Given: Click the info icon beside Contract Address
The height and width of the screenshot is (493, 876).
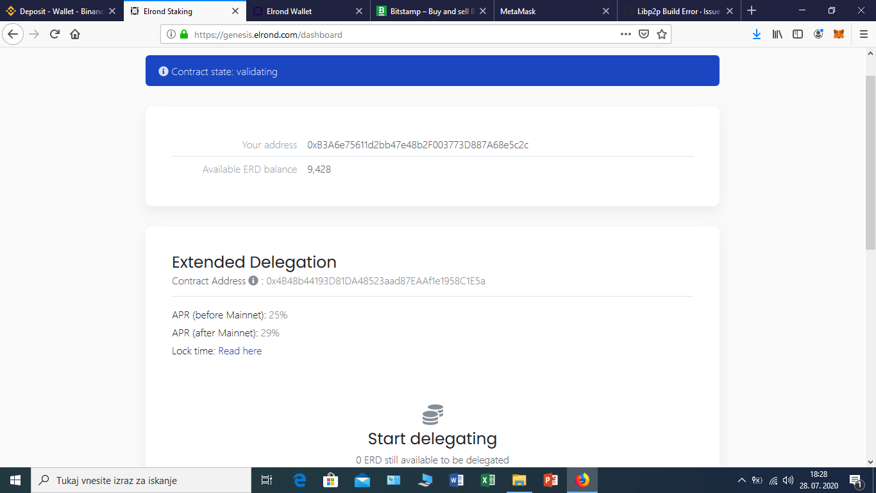Looking at the screenshot, I should (252, 281).
